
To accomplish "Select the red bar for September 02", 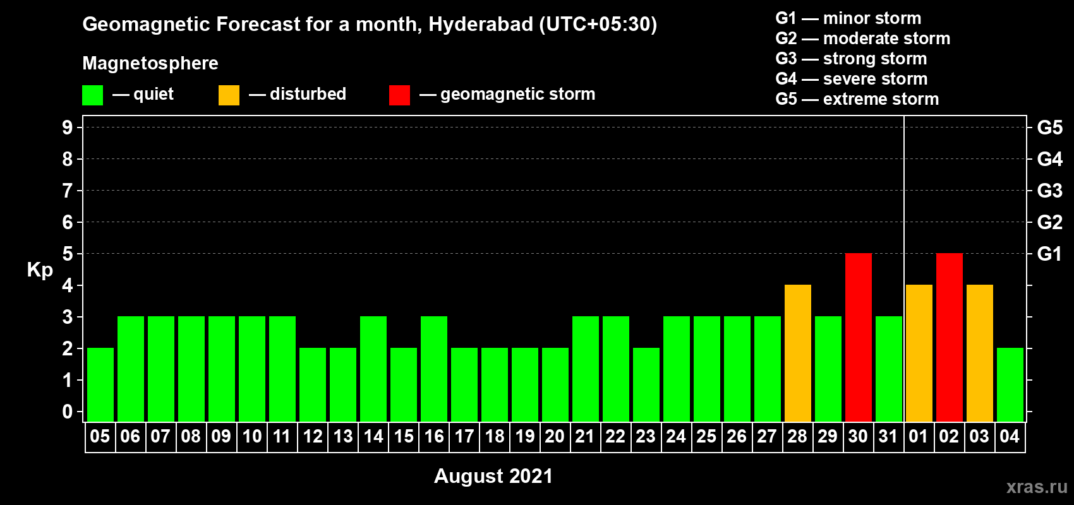I will pos(950,337).
